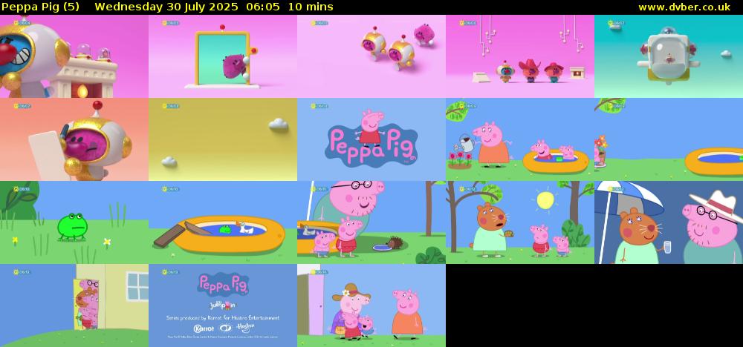This screenshot has height=347, width=743.
Task: Click the 'Peppa Pig (5)' title text
Action: pos(40,7)
